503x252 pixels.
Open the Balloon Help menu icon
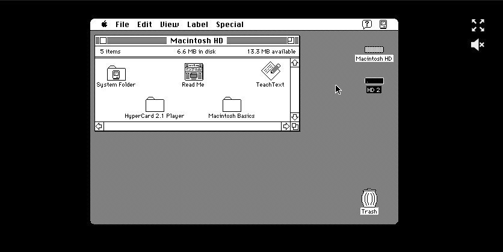tap(367, 25)
